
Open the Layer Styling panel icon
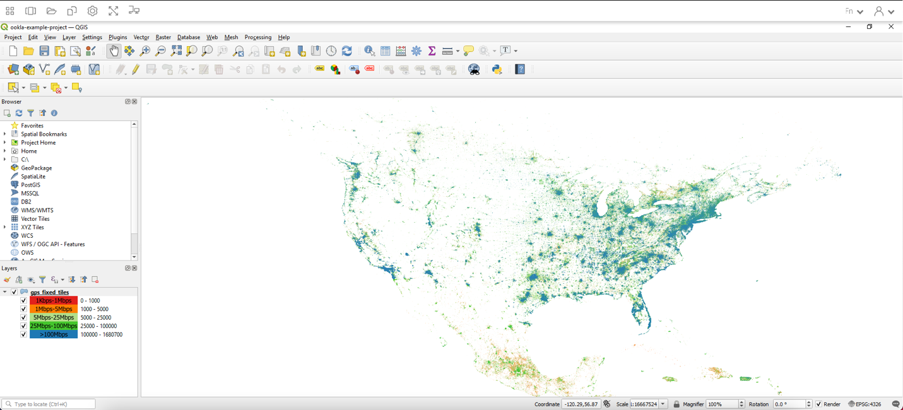tap(8, 279)
